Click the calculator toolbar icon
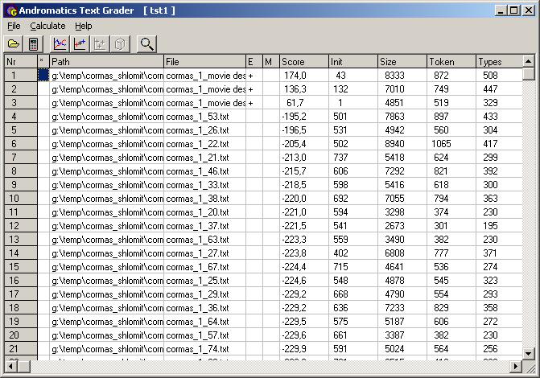540x378 pixels. tap(34, 44)
